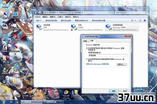This screenshot has height=104, width=157.
Task: Select the 反恐精英(CS) desktop shortcut
Action: click(5, 49)
